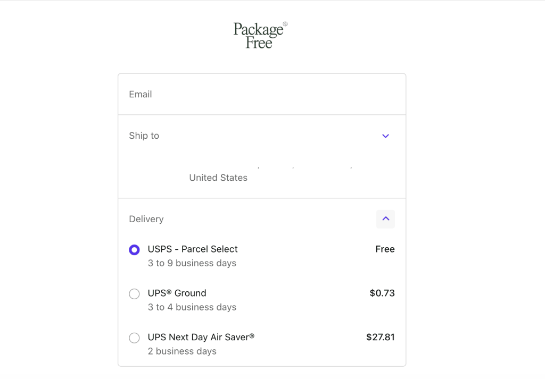Click the Delivery section heading
This screenshot has height=379, width=545.
coord(146,219)
